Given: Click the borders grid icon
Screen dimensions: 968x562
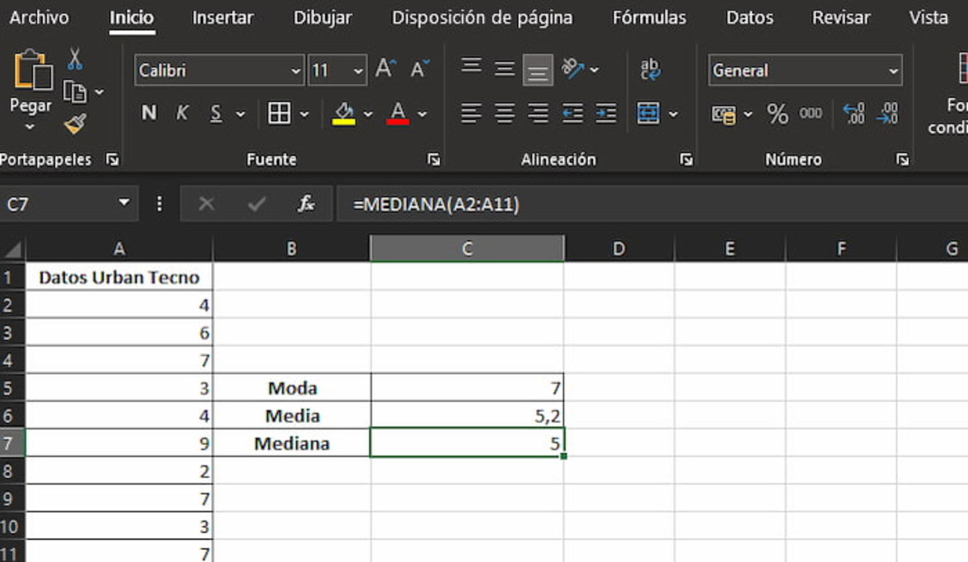Looking at the screenshot, I should coord(279,113).
